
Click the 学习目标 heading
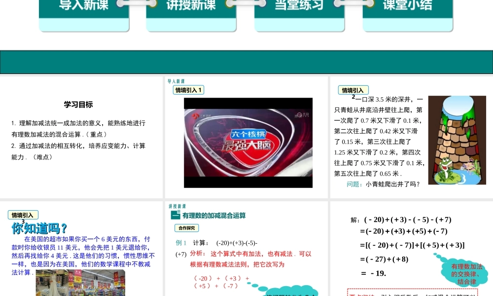pos(78,105)
